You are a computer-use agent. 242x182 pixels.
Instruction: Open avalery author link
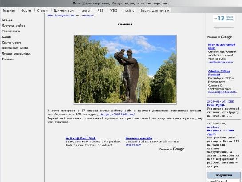coord(213,127)
